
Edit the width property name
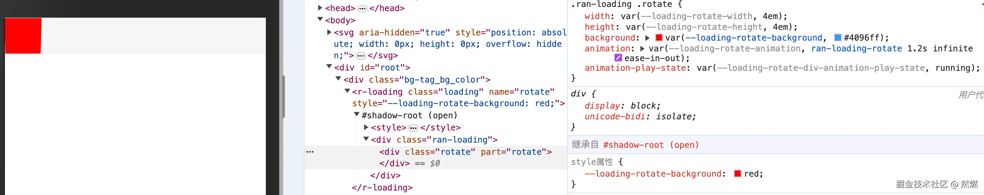597,16
